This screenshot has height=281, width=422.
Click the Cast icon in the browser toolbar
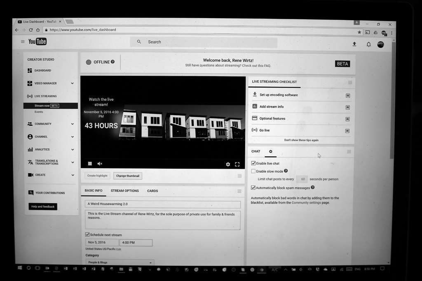[x=367, y=33]
